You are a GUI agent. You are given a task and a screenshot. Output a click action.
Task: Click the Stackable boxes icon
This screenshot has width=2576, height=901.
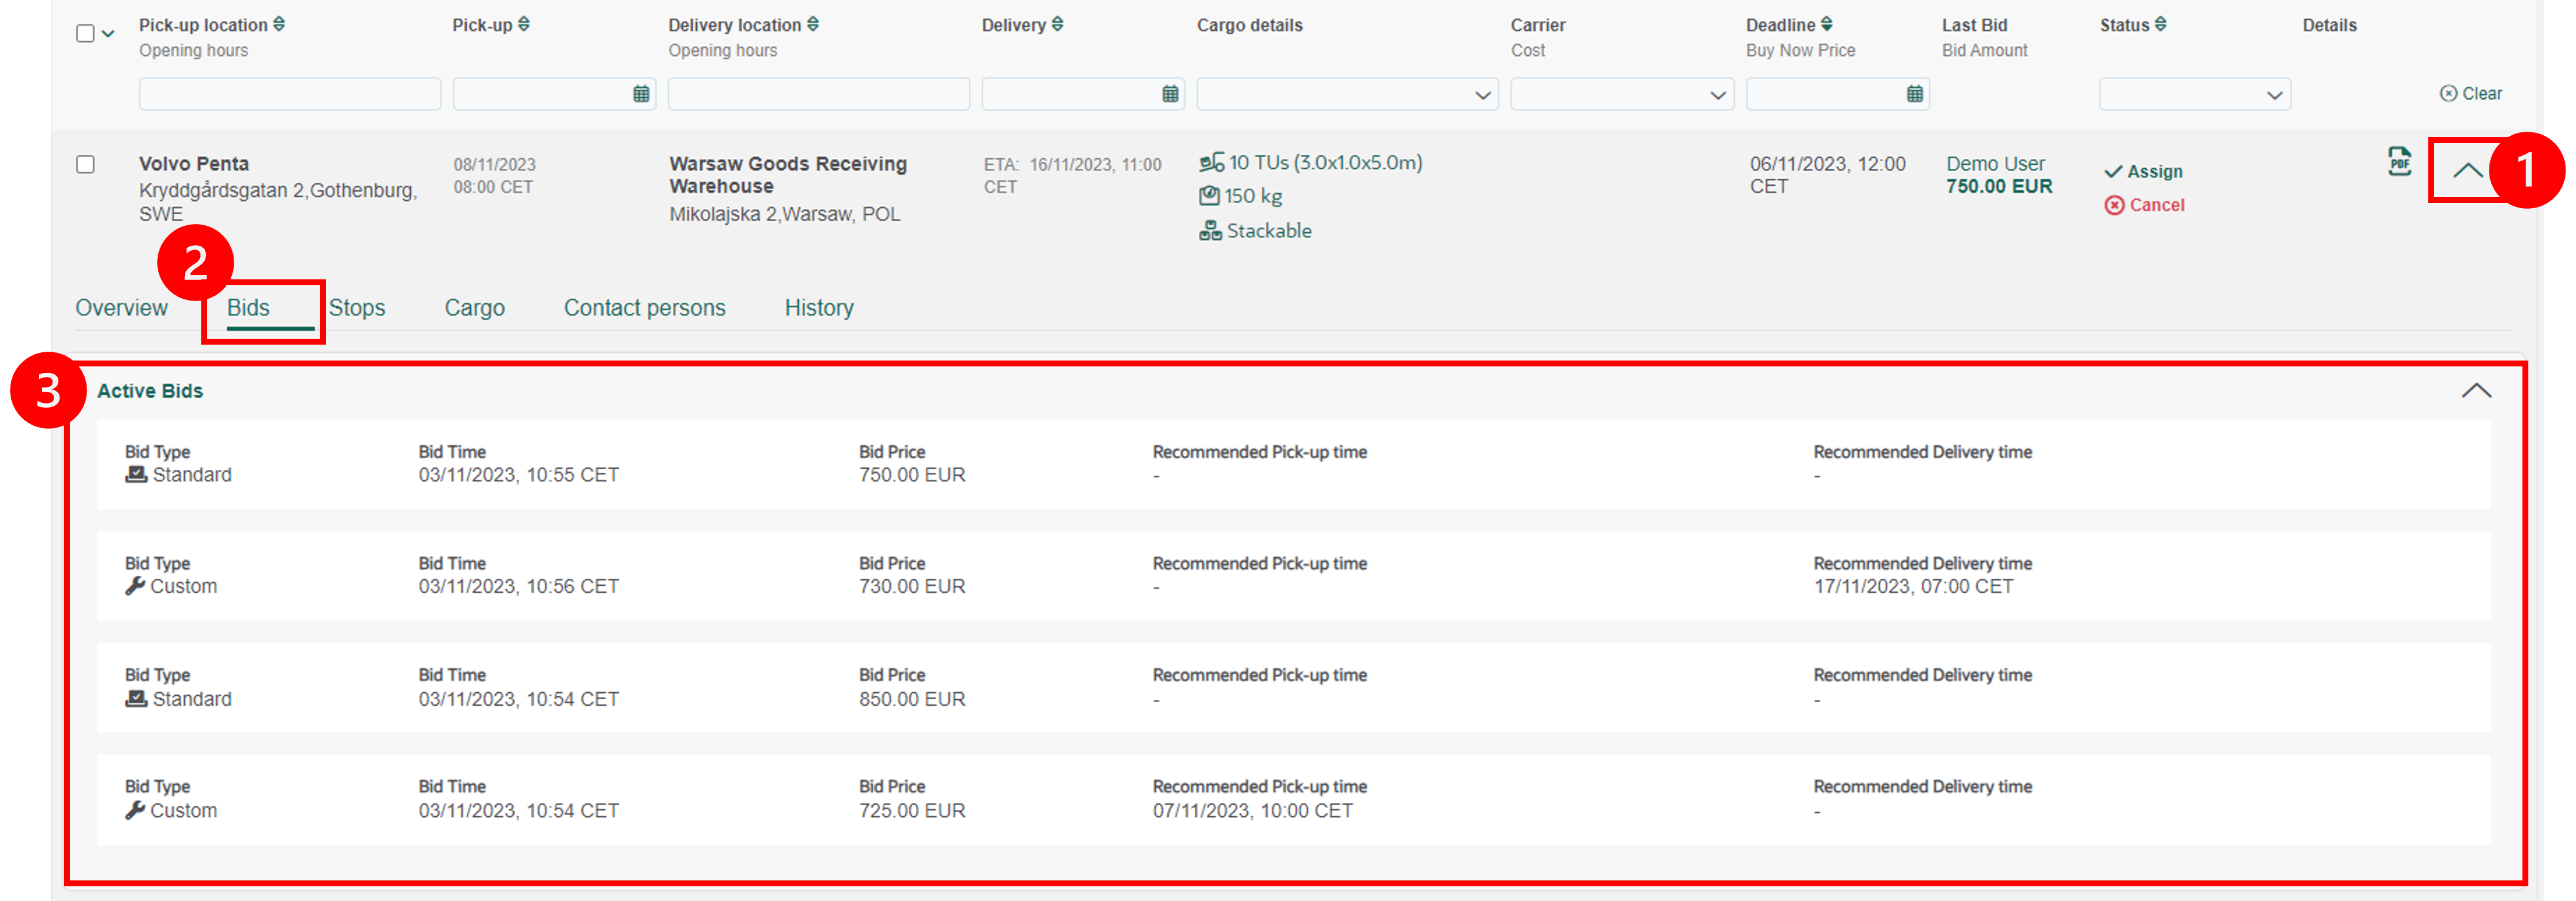point(1210,231)
